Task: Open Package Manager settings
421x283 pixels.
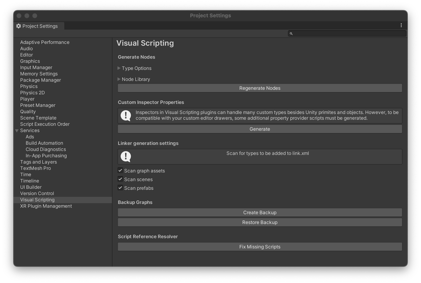Action: point(40,80)
